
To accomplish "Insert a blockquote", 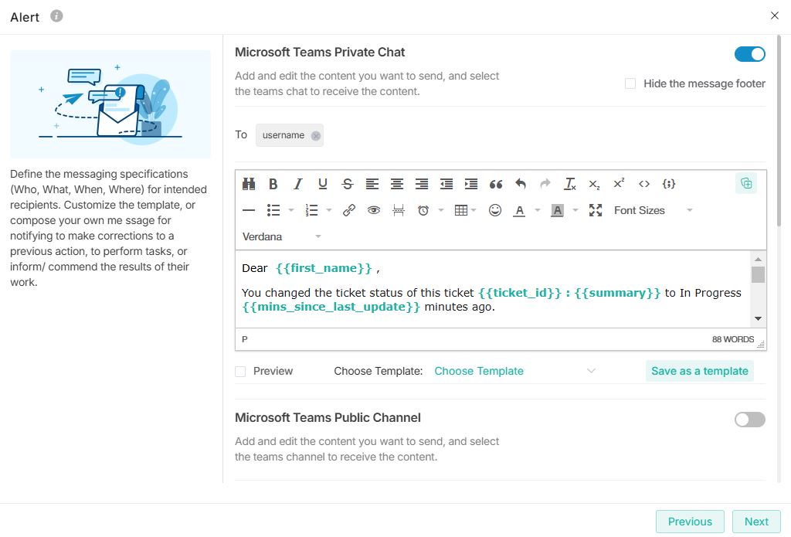I will 496,184.
